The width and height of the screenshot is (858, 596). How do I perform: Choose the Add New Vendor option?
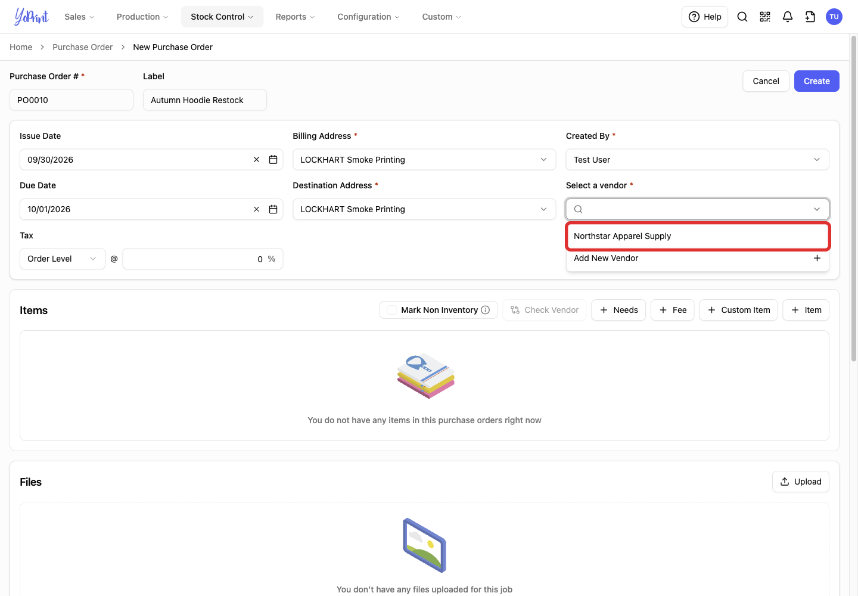coord(698,258)
